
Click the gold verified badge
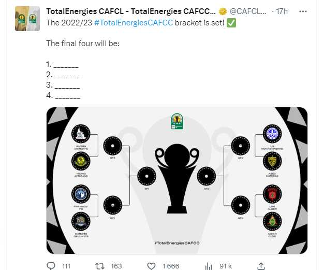tap(223, 11)
